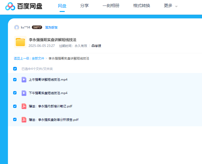Click PDF icon for 李永强内部培训笔记.pdf

coord(24,106)
